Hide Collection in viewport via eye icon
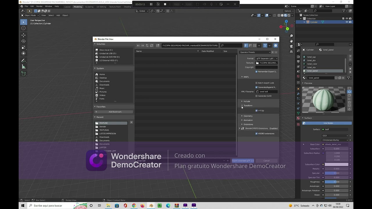Viewport: 372px width, 209px height. tap(347, 19)
